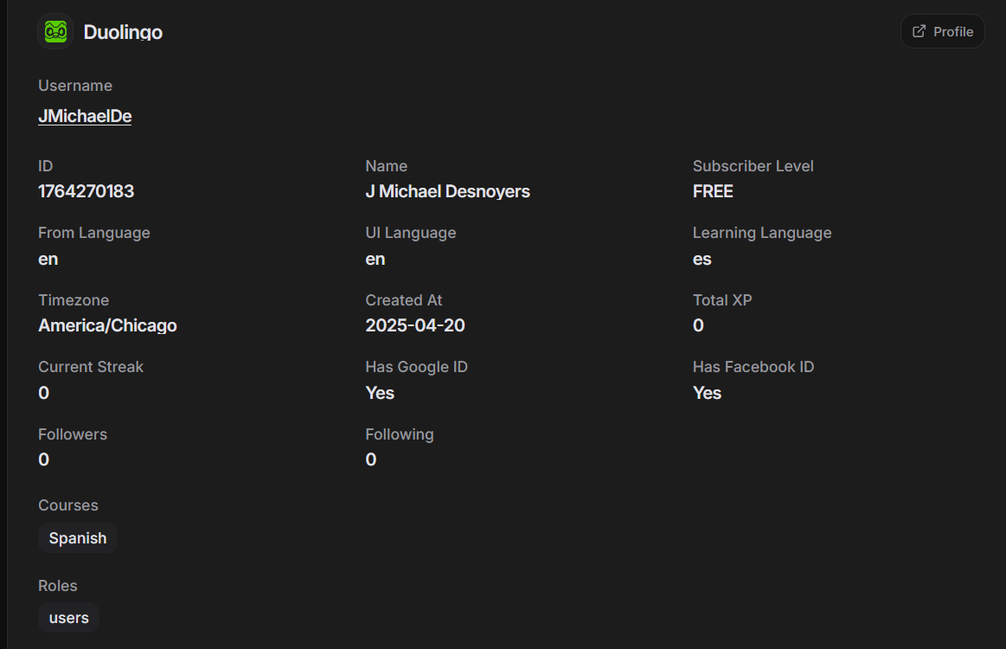Click the Duolingo owl logo icon
The height and width of the screenshot is (649, 1006).
pos(56,31)
